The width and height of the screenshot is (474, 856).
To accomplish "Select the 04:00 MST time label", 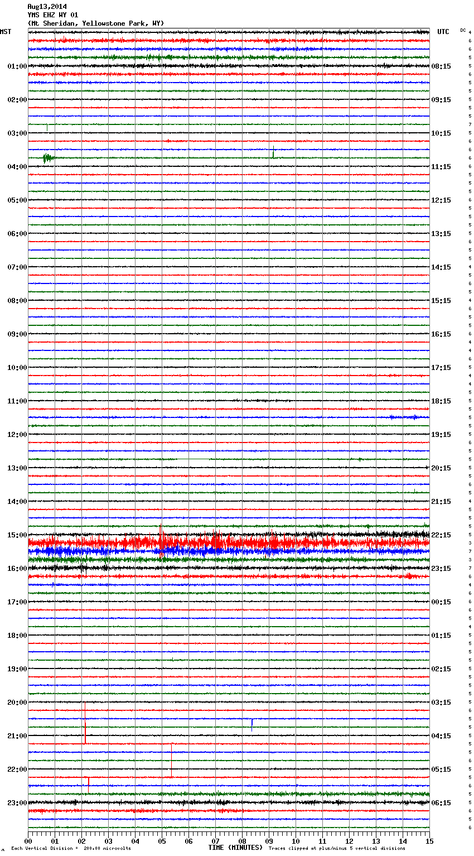I will (17, 167).
